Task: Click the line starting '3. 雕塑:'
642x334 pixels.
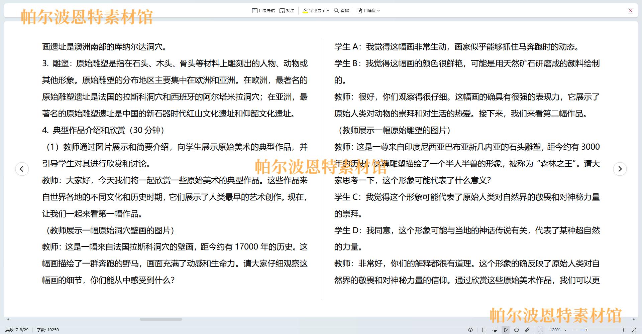Action: coord(175,63)
